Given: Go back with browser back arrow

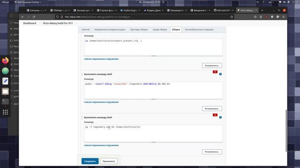Looking at the screenshot, I should pyautogui.click(x=23, y=17).
